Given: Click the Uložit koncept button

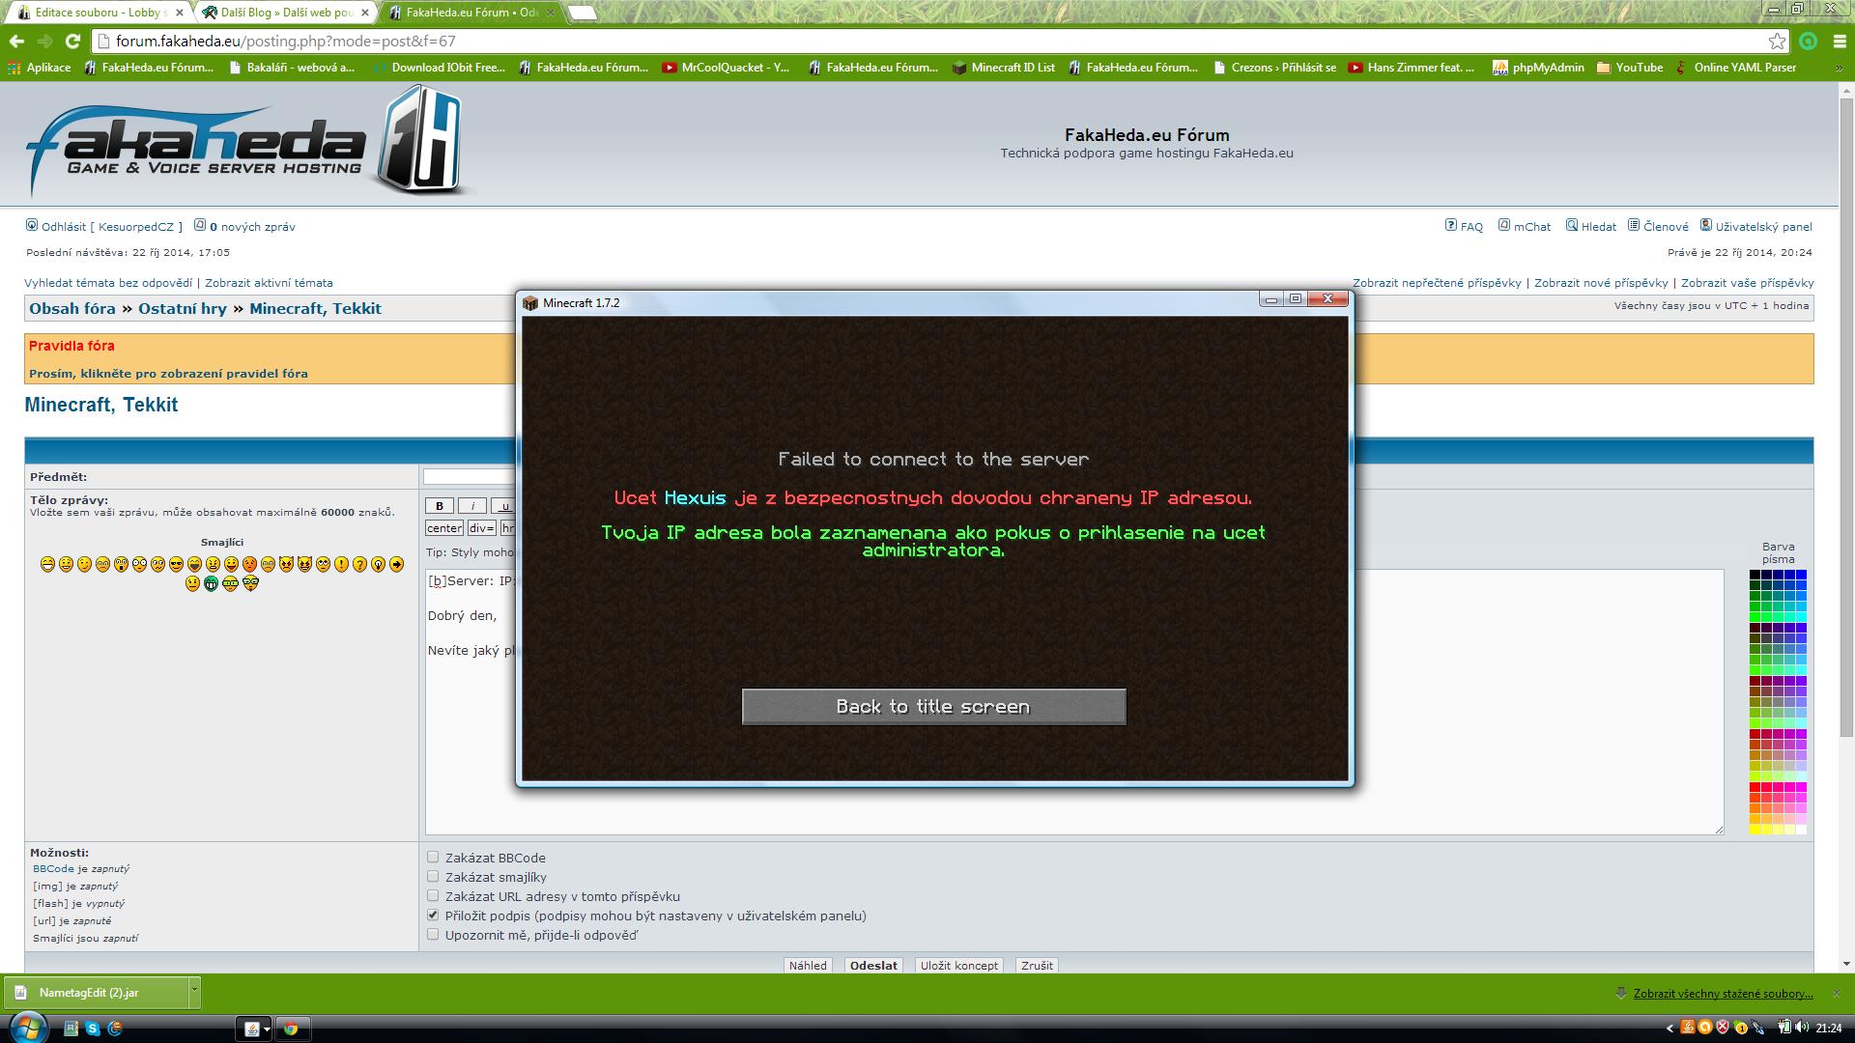Looking at the screenshot, I should [959, 966].
